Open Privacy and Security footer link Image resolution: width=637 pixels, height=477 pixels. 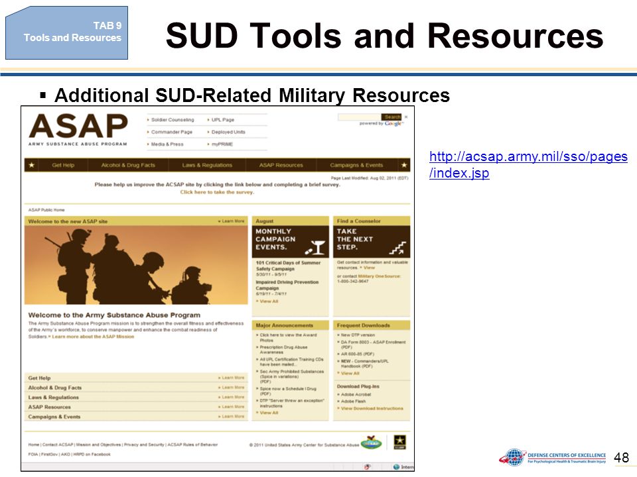coord(144,445)
